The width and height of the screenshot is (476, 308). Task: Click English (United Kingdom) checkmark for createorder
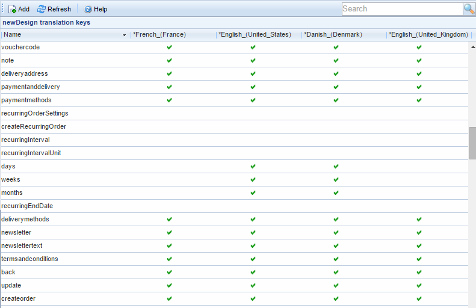tap(419, 298)
